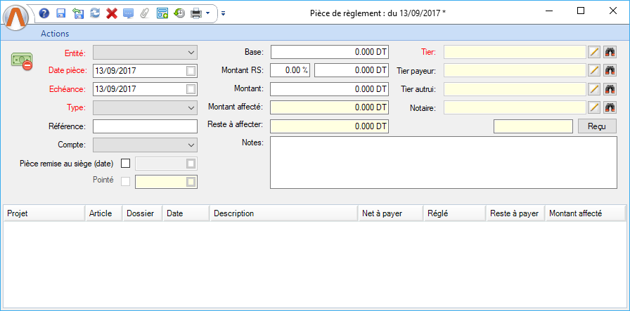Save the payment record with the floppy icon

[x=61, y=13]
